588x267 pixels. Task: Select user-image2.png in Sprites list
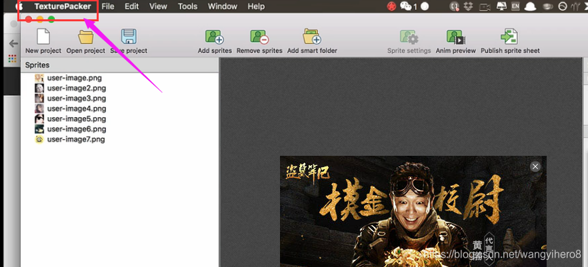(x=77, y=89)
